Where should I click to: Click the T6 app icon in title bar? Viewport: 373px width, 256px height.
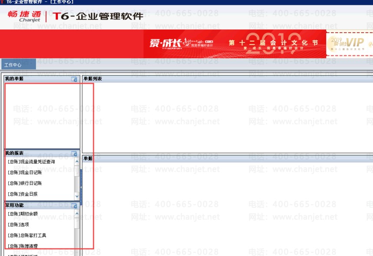click(3, 2)
